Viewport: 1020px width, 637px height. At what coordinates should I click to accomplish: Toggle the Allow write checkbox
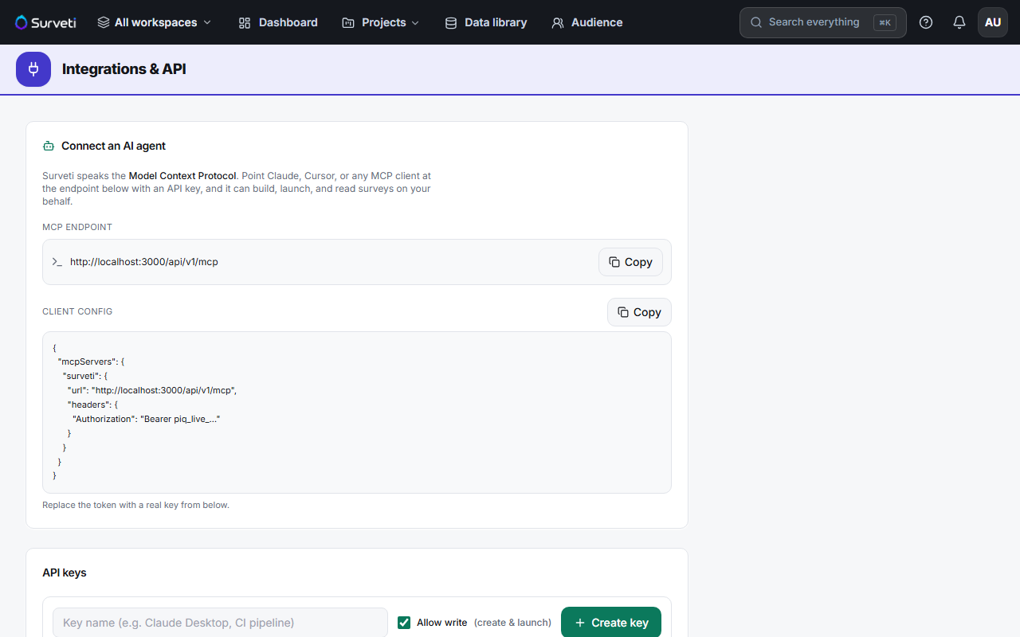click(x=404, y=623)
